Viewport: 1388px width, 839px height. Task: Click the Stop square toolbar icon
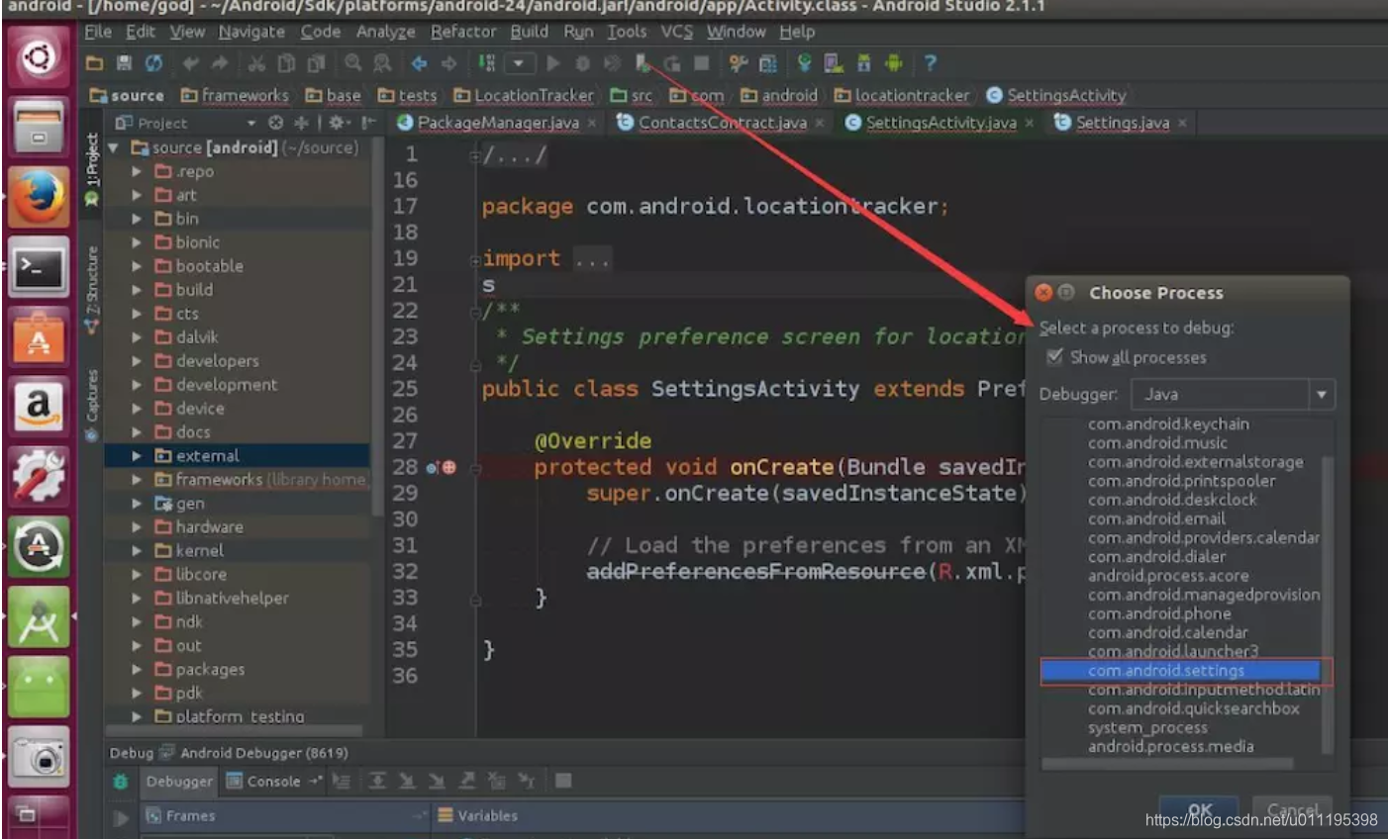click(x=702, y=63)
